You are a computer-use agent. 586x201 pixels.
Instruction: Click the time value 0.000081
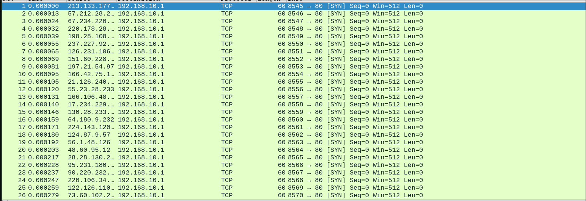43,67
